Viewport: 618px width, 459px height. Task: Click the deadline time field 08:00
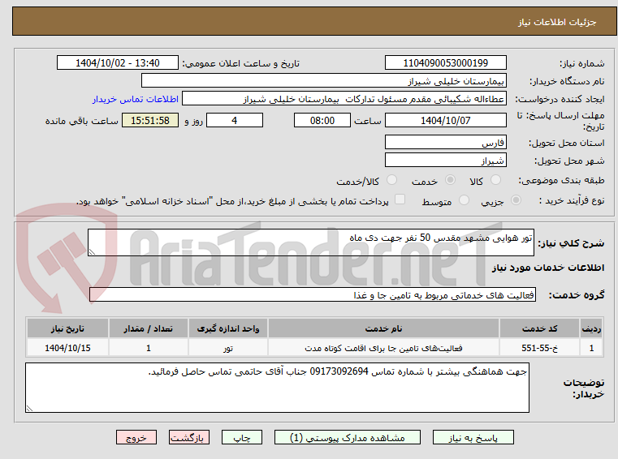pyautogui.click(x=322, y=120)
